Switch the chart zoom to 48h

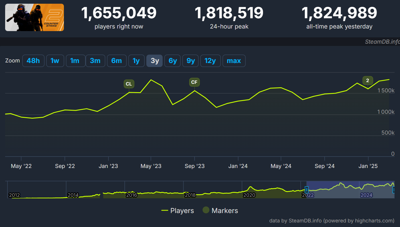[x=33, y=61]
